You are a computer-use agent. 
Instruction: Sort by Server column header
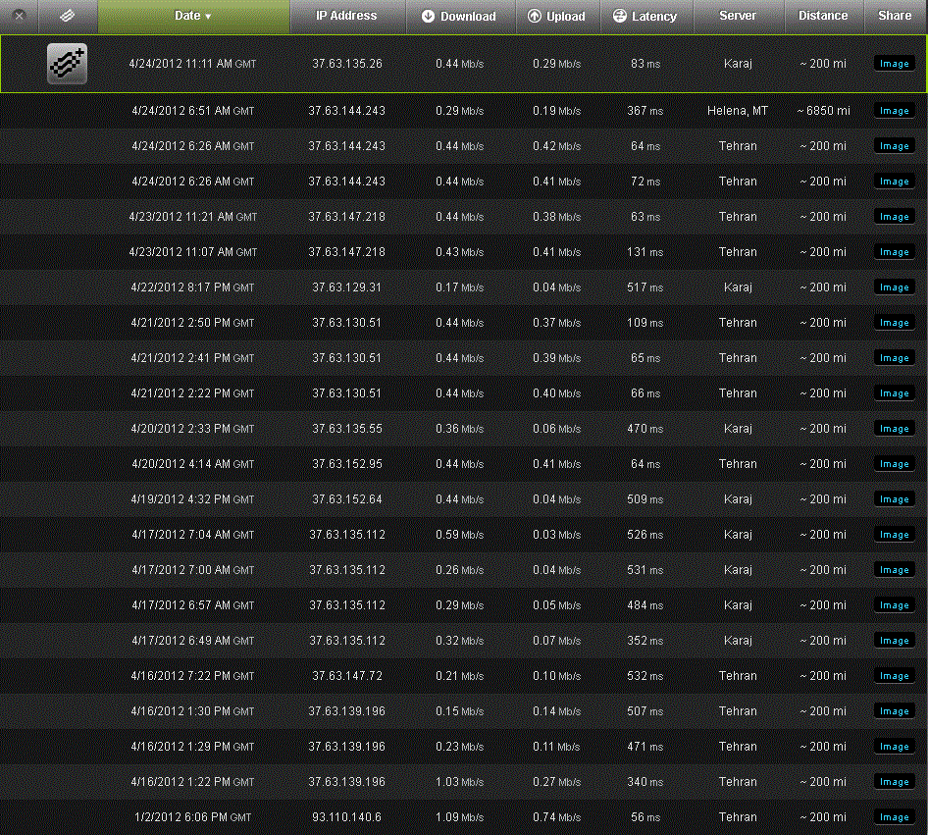(738, 16)
